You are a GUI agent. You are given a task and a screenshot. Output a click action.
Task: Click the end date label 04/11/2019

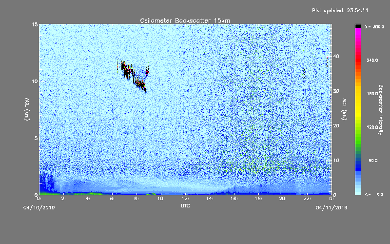[331, 208]
